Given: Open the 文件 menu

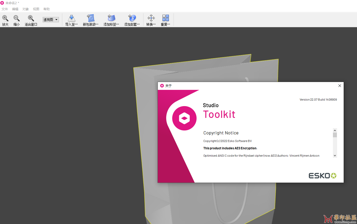Looking at the screenshot, I should pyautogui.click(x=5, y=9).
